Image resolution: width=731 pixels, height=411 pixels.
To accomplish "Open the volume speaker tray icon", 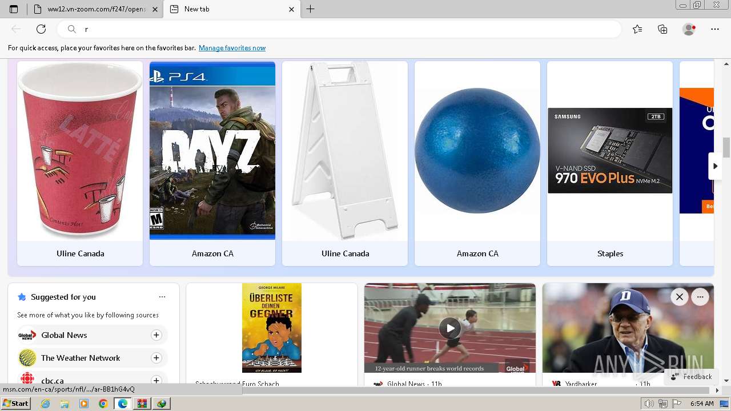I will [648, 404].
